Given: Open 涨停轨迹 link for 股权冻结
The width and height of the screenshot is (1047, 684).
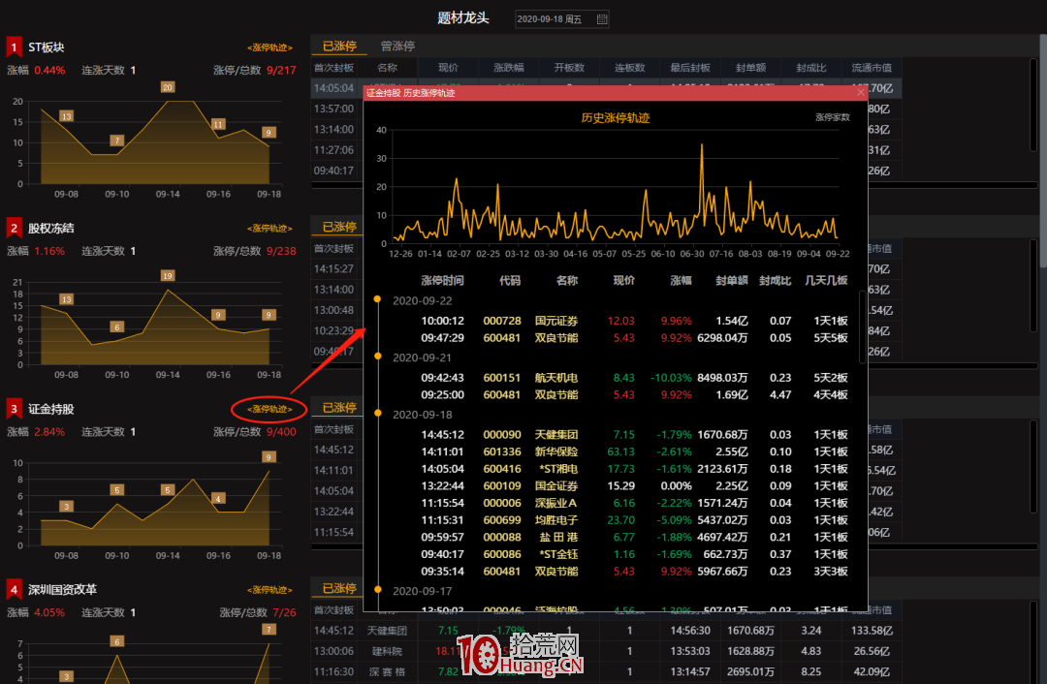Looking at the screenshot, I should (270, 229).
